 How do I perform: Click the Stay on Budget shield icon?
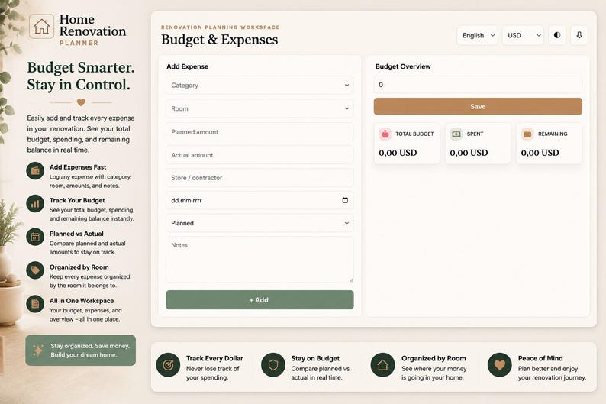click(273, 364)
